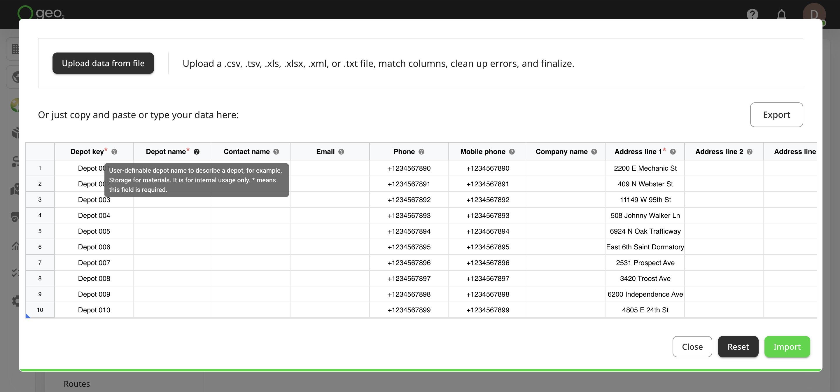Select the address cell 4805 E 24th St
The image size is (840, 392).
(645, 310)
